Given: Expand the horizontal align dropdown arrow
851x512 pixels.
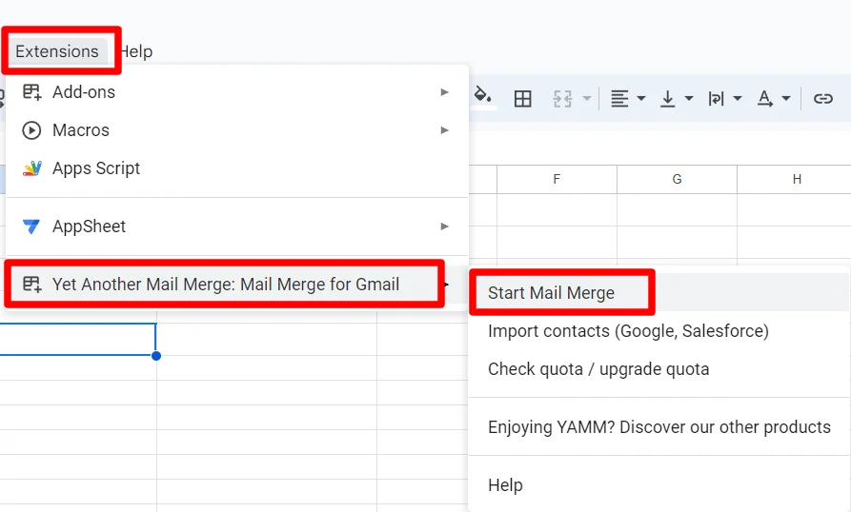Looking at the screenshot, I should pyautogui.click(x=641, y=99).
